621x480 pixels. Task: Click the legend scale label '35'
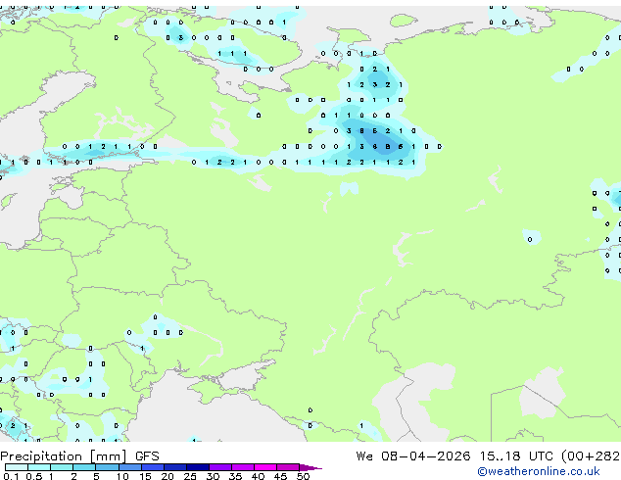tap(235, 476)
